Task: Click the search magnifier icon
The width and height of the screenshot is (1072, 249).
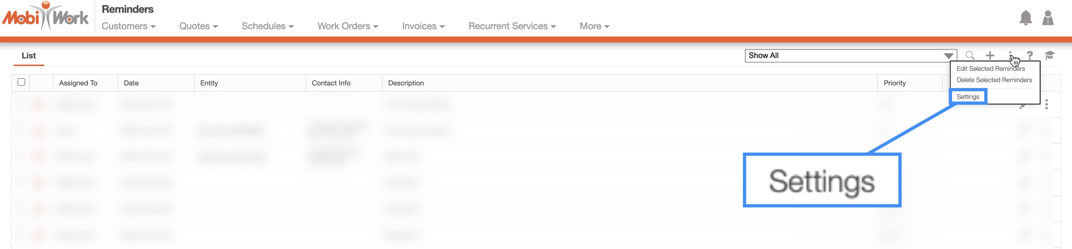Action: pyautogui.click(x=970, y=55)
